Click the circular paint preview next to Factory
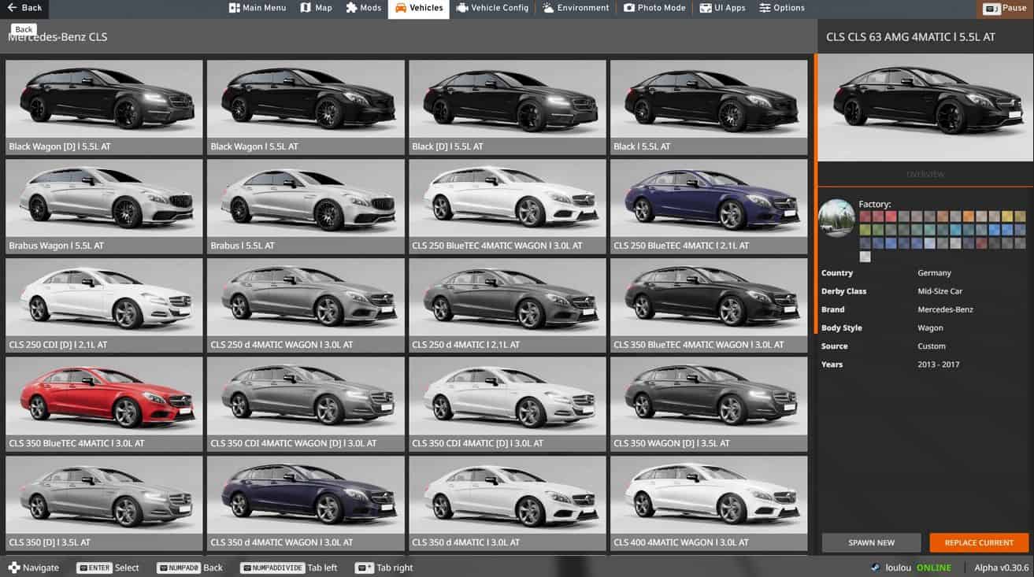The height and width of the screenshot is (577, 1034). tap(836, 218)
